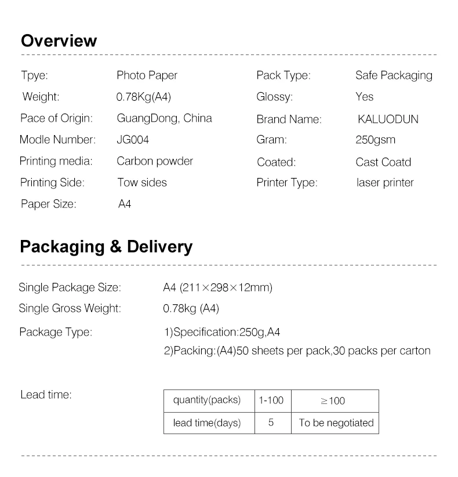The width and height of the screenshot is (458, 477).
Task: Click the JG004 model number
Action: click(x=133, y=140)
